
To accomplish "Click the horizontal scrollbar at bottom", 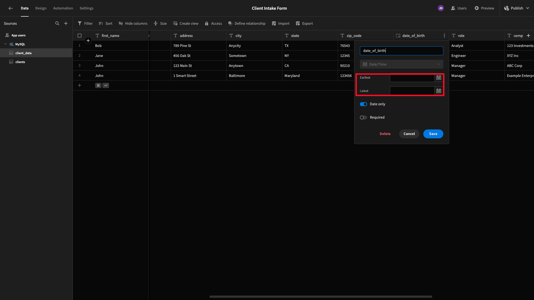I will pos(321,297).
